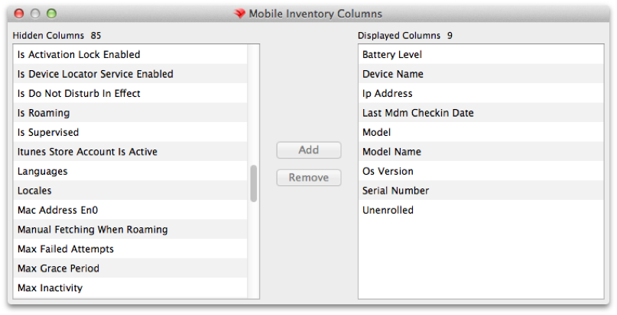617x315 pixels.
Task: Select Is Activation Lock Enabled column
Action: (130, 54)
